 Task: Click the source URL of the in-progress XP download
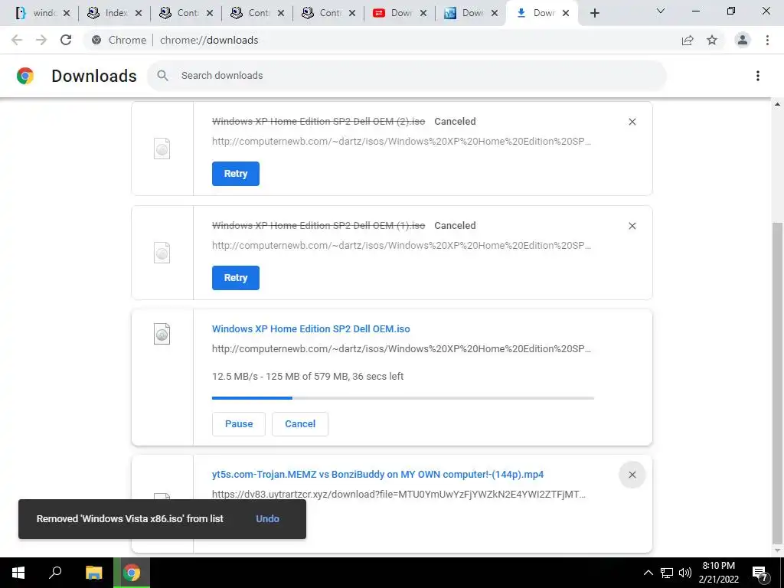pos(401,349)
